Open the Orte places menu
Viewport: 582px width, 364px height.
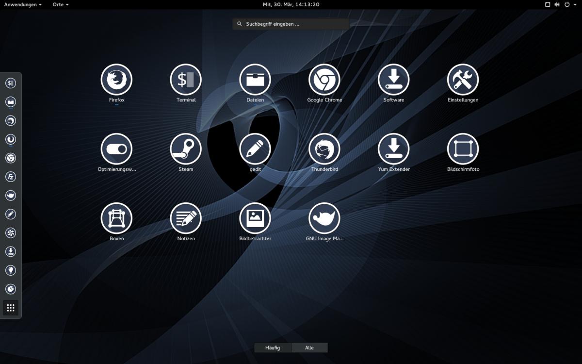coord(61,4)
